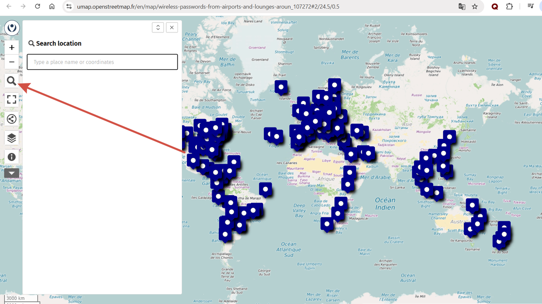Click the uMap logo icon above the zoom buttons
Viewport: 542px width, 304px height.
pyautogui.click(x=12, y=28)
